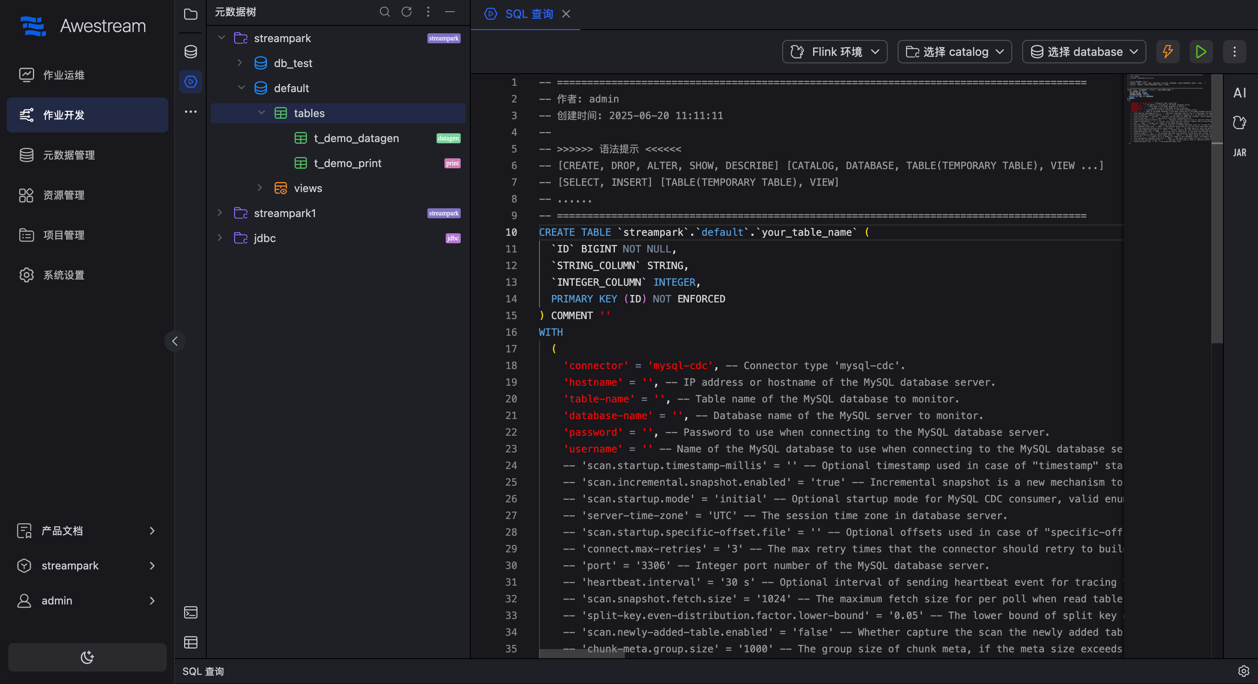
Task: Click the editor settings gear at bottom right
Action: coord(1243,671)
